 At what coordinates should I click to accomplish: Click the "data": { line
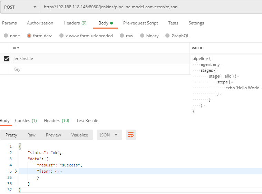click(38, 159)
